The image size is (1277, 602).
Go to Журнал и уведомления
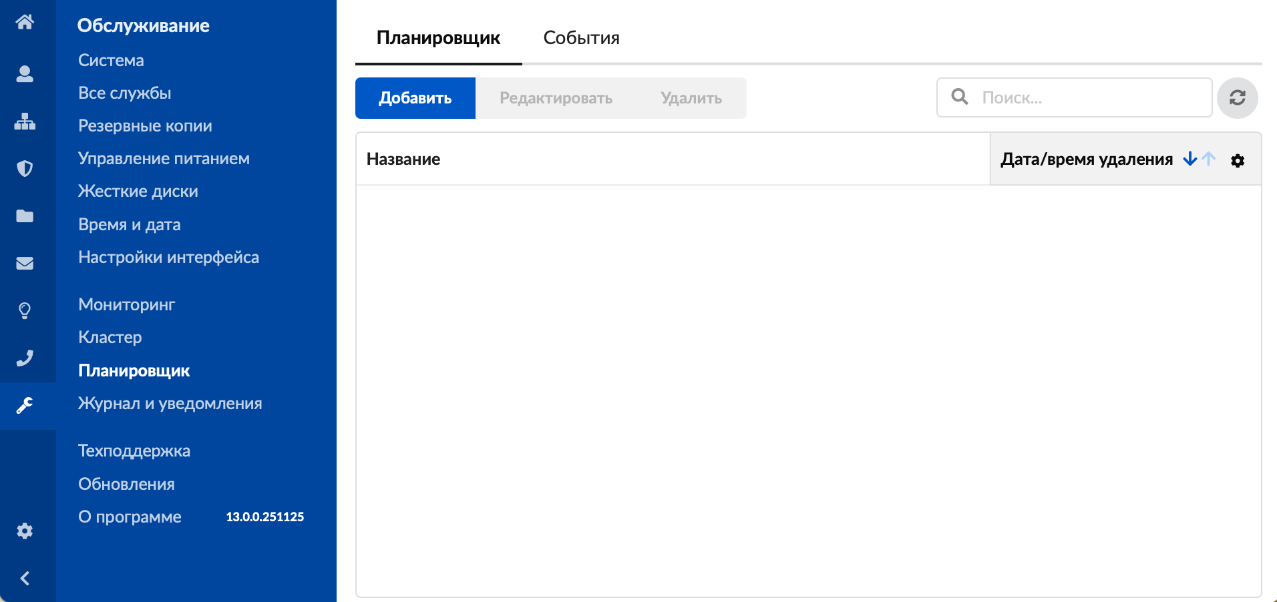tap(170, 403)
